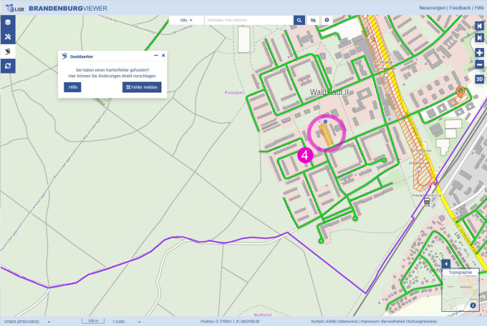The width and height of the screenshot is (487, 326).
Task: Open the Kontakt footer link
Action: click(x=317, y=322)
